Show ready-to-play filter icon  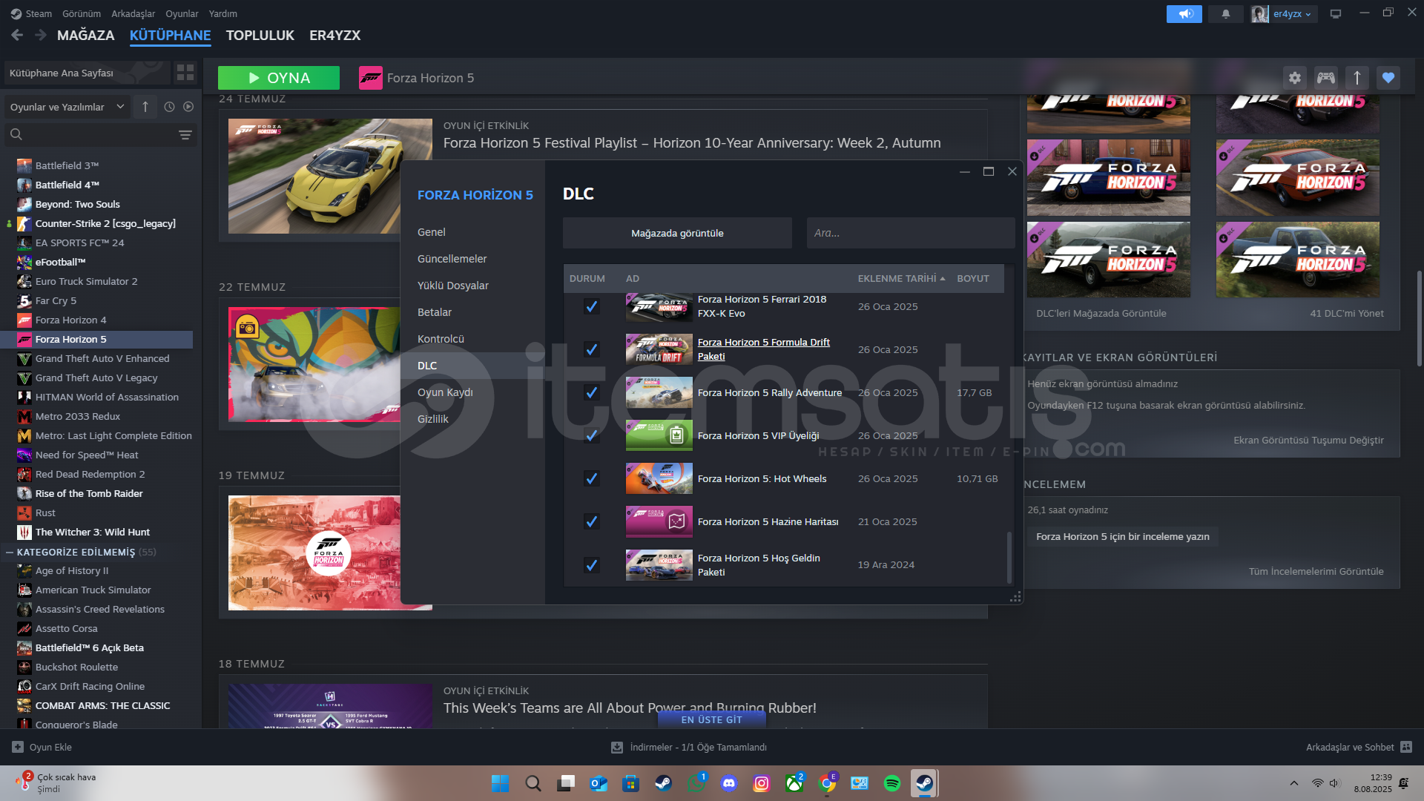[188, 107]
